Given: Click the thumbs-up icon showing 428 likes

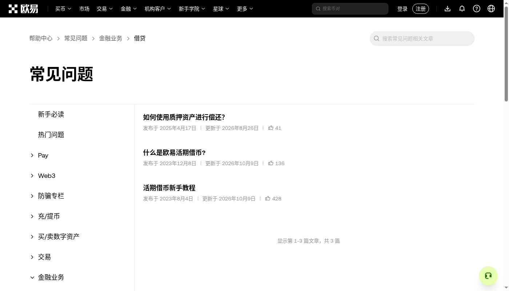Looking at the screenshot, I should coord(268,198).
